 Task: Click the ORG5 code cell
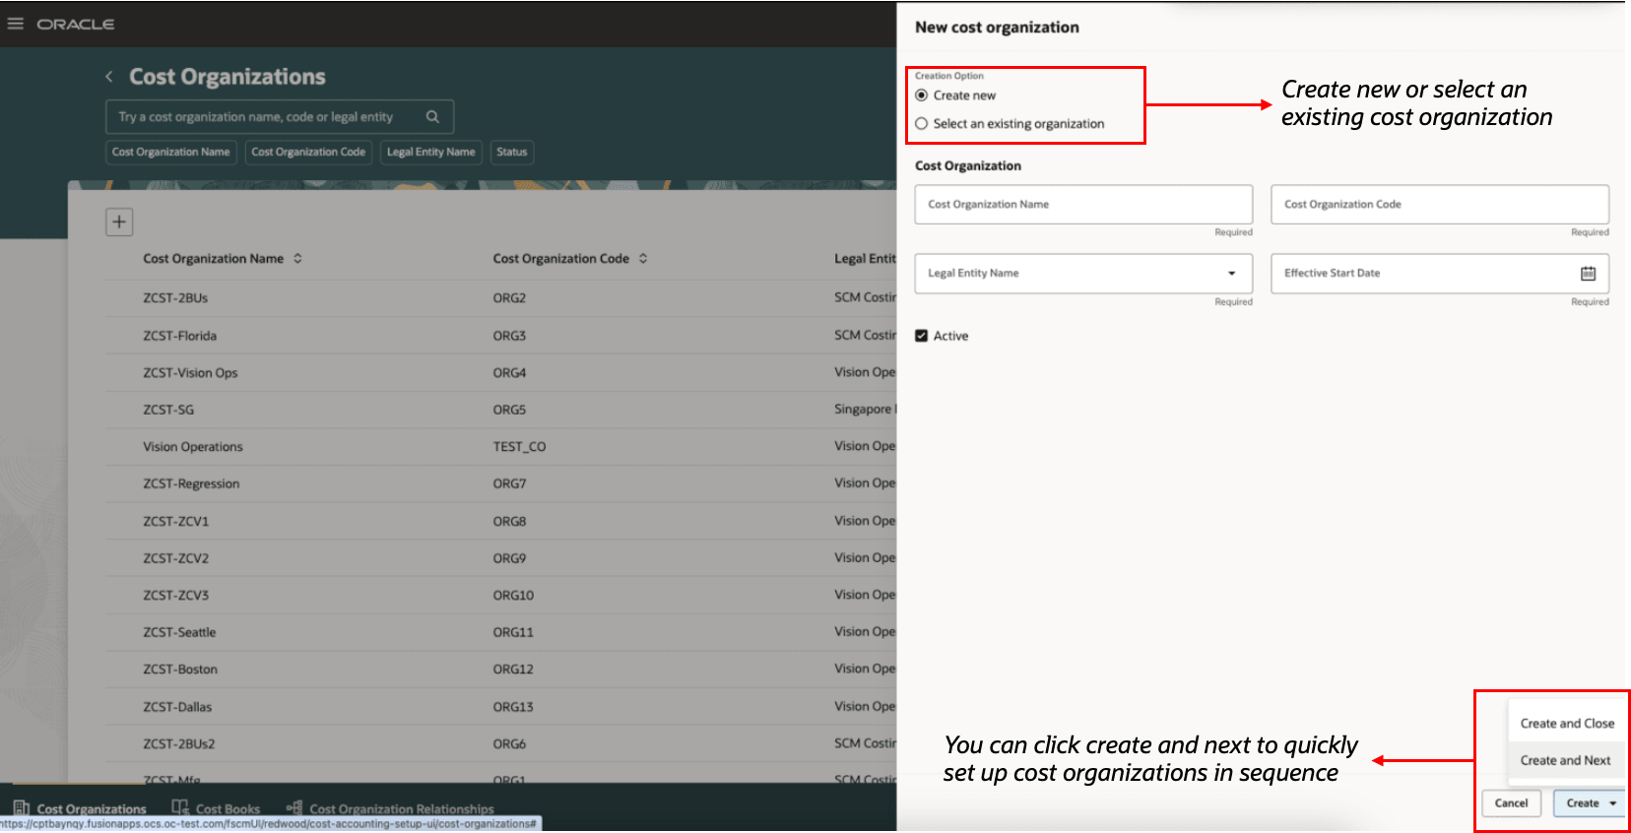510,410
